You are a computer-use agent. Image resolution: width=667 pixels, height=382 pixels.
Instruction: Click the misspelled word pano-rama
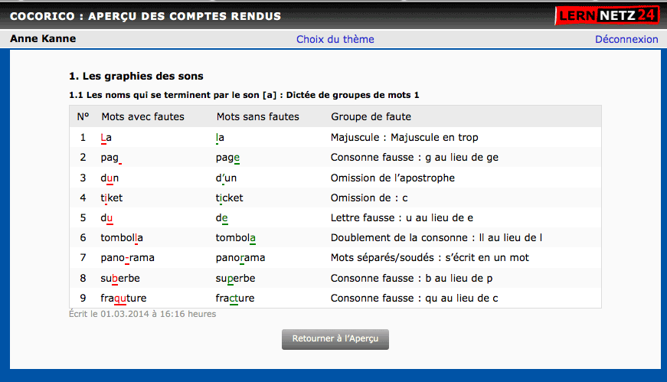pos(127,258)
